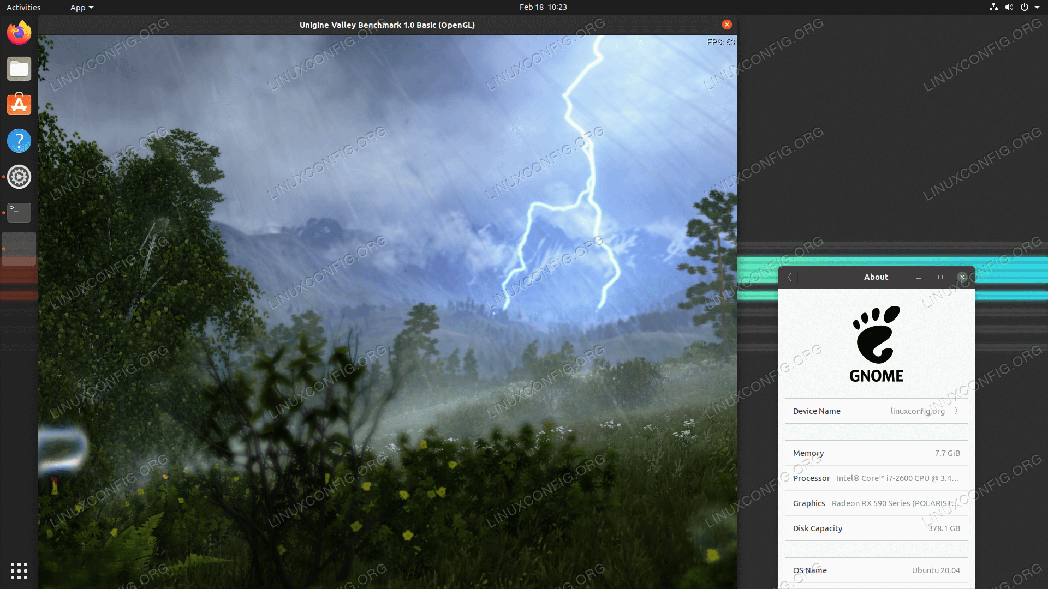Minimize the Unigine Valley Benchmark window
1048x589 pixels.
click(x=708, y=25)
